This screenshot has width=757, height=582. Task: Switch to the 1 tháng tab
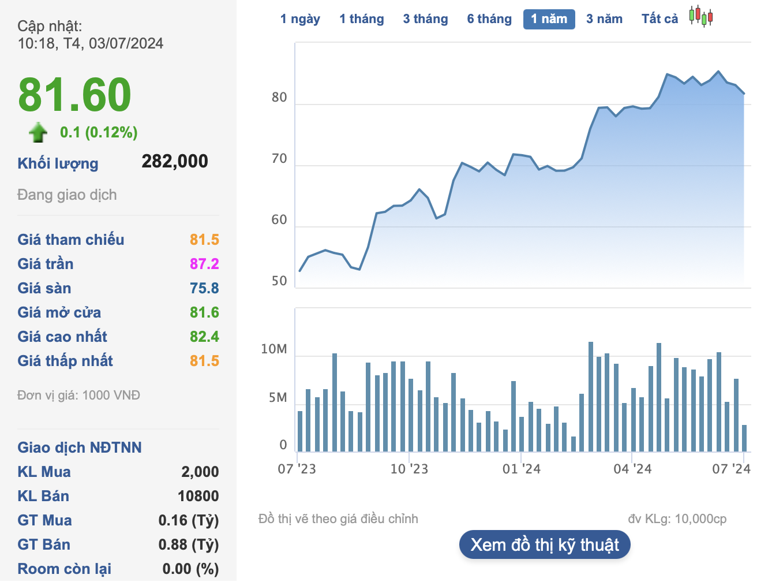pos(362,19)
